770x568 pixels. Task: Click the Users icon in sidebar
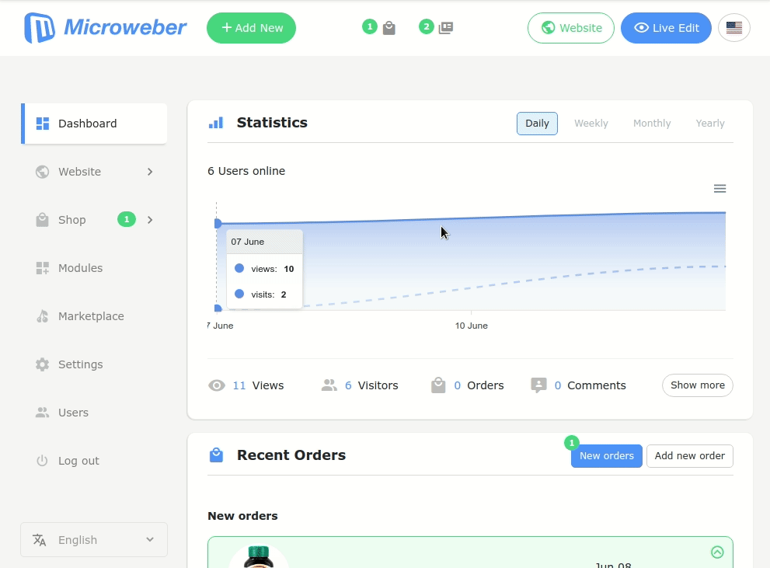(42, 413)
